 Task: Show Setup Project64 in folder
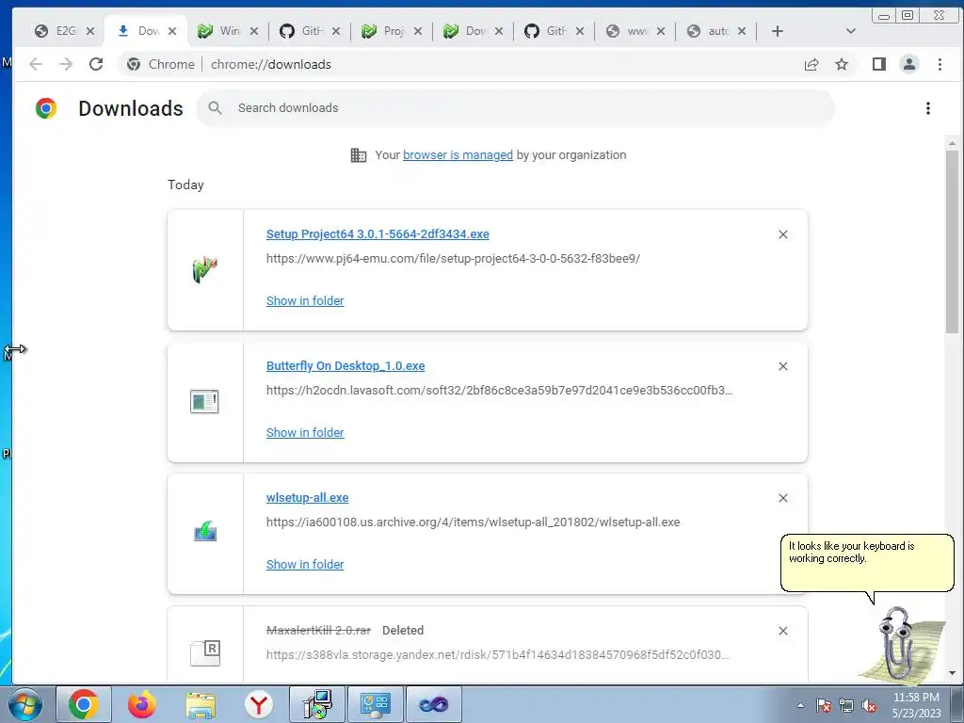tap(305, 300)
